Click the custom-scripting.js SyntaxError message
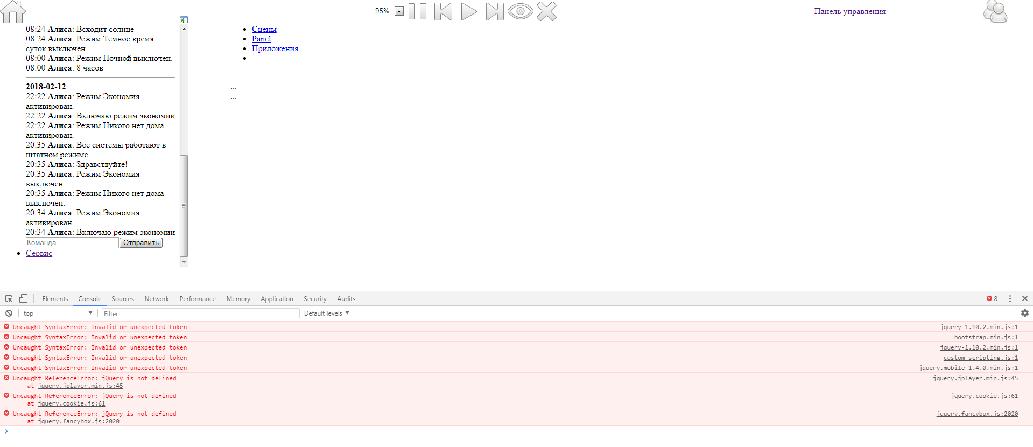The width and height of the screenshot is (1033, 447). tap(100, 358)
